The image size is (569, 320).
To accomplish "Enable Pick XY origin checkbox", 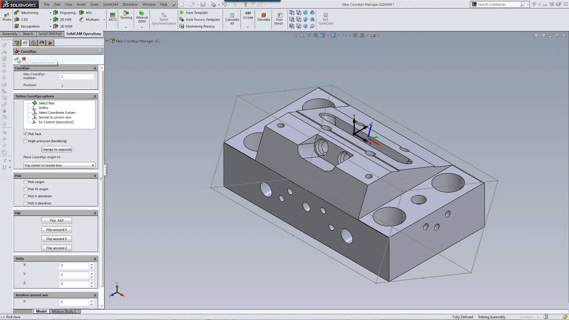I will click(25, 189).
